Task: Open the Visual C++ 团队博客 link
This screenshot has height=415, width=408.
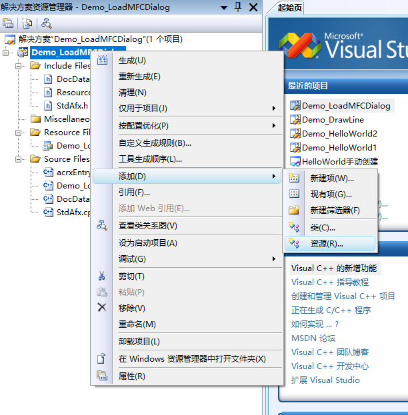Action: (330, 352)
